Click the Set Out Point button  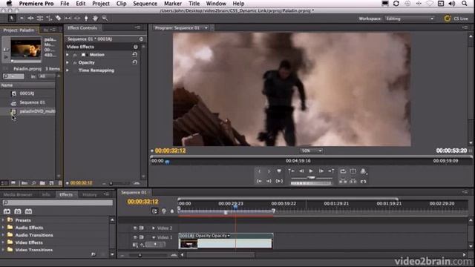pos(269,171)
